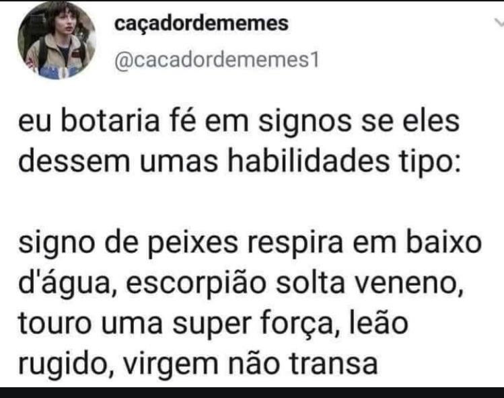Screen dimensions: 504x398
Task: Select the line "dessem umas habilidades tipo:"
Action: [240, 162]
